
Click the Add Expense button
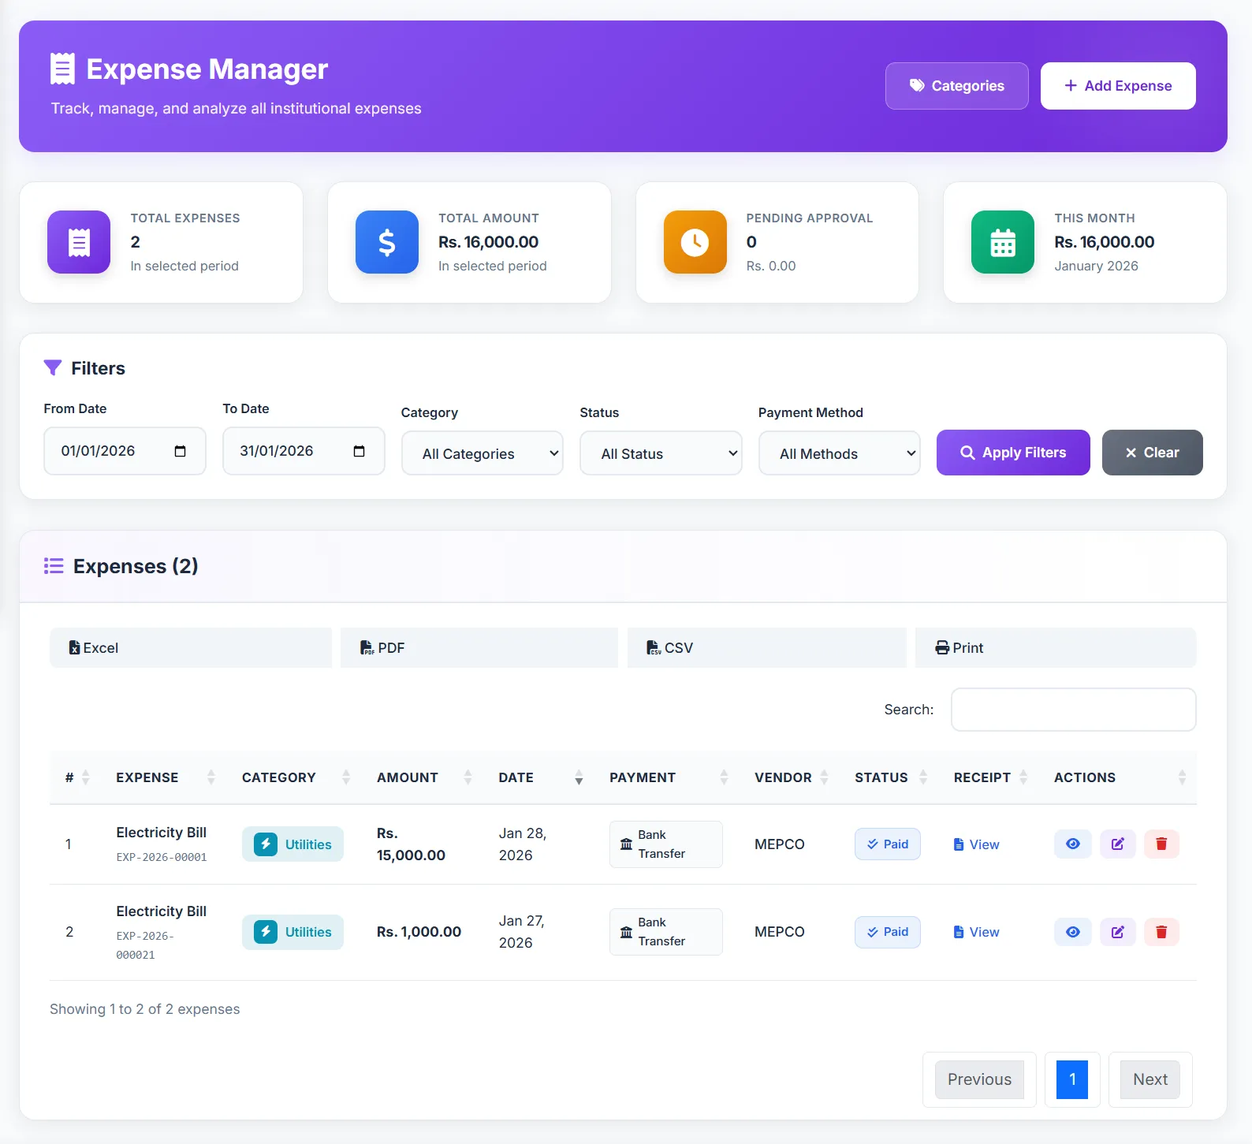click(1117, 86)
